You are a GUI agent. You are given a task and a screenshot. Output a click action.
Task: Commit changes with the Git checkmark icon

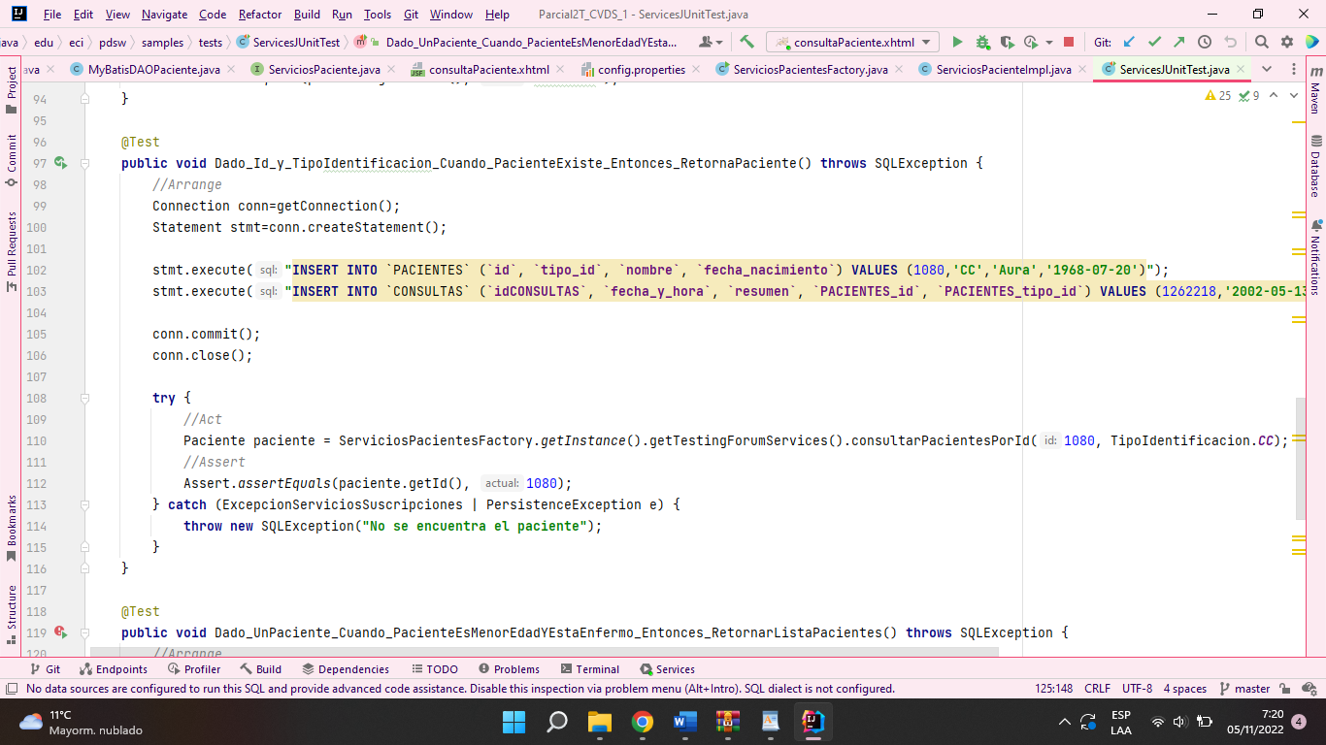pos(1154,42)
